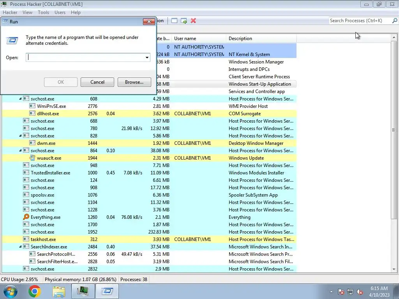Show hidden tray icons arrow

click(331, 292)
